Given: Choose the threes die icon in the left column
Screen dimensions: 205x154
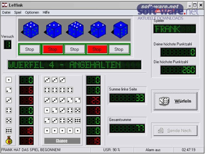Looking at the screenshot, I should tap(9, 100).
